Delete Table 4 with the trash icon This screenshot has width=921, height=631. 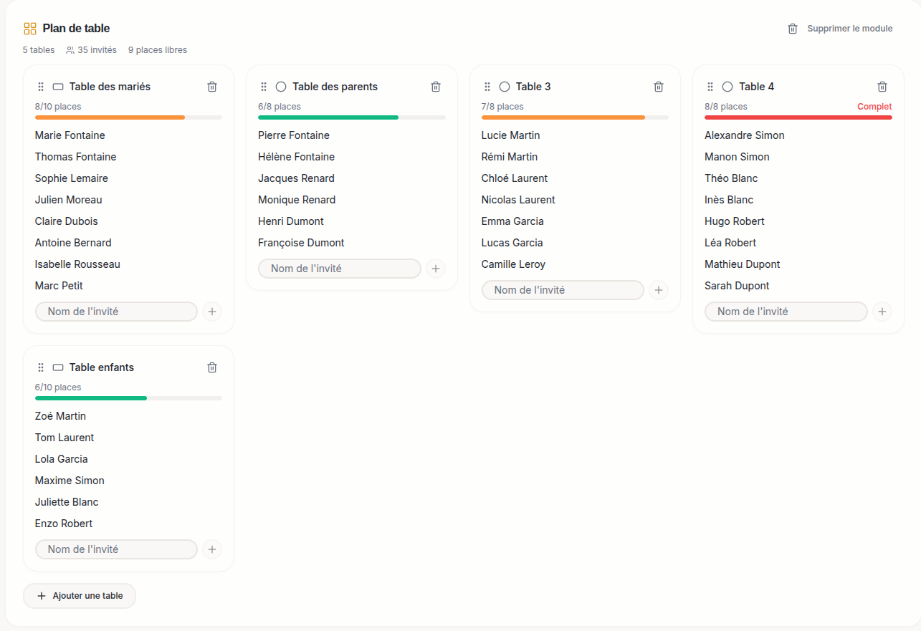(882, 87)
